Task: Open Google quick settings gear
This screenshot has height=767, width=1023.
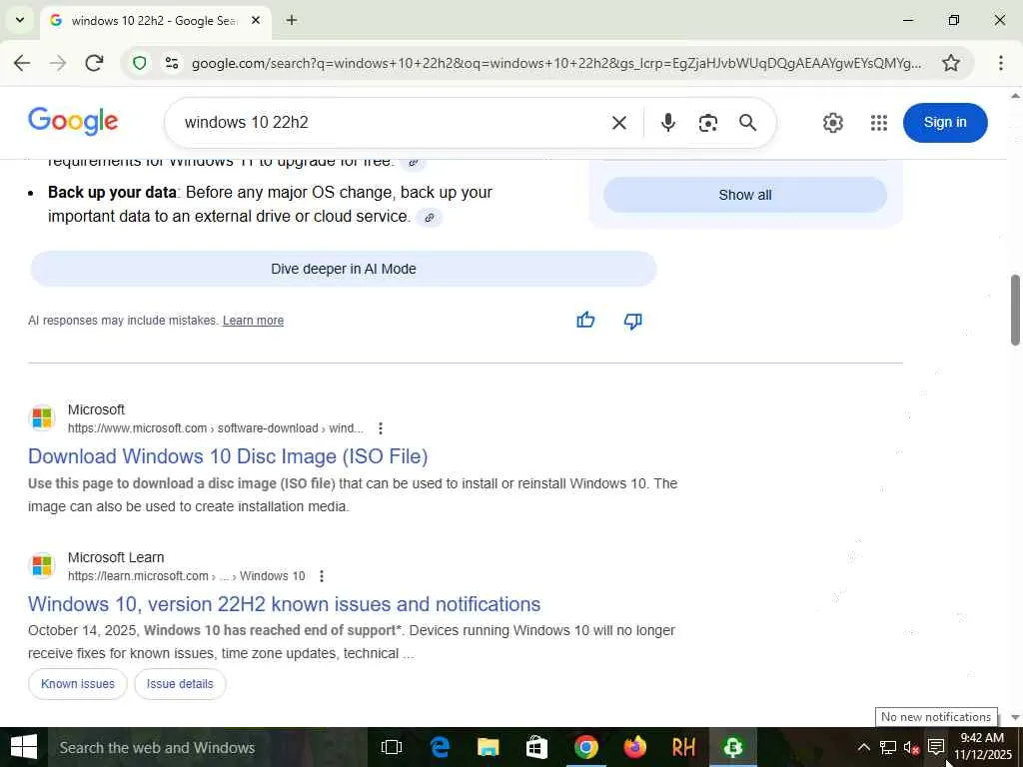Action: (x=832, y=123)
